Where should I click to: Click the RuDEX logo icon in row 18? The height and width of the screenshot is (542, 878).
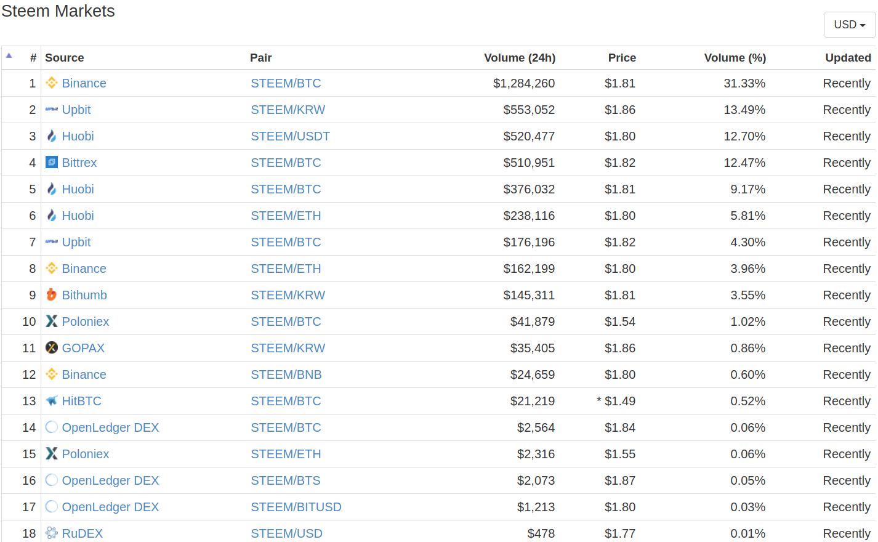[52, 533]
